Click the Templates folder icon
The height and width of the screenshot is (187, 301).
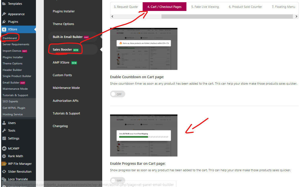coord(4,4)
